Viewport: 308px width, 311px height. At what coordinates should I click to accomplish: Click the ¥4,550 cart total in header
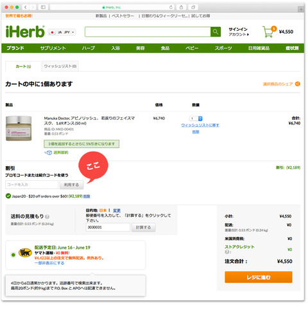point(286,32)
